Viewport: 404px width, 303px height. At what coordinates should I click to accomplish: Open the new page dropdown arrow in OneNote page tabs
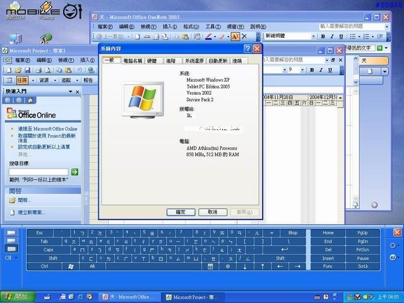click(385, 71)
